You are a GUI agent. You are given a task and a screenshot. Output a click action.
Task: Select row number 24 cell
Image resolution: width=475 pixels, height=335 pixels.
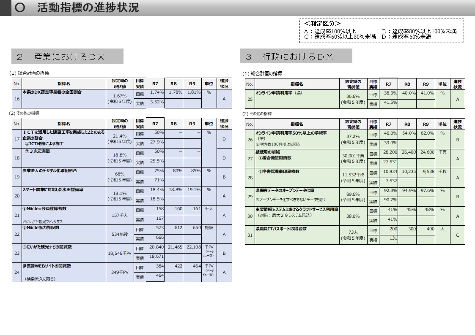tap(17, 272)
